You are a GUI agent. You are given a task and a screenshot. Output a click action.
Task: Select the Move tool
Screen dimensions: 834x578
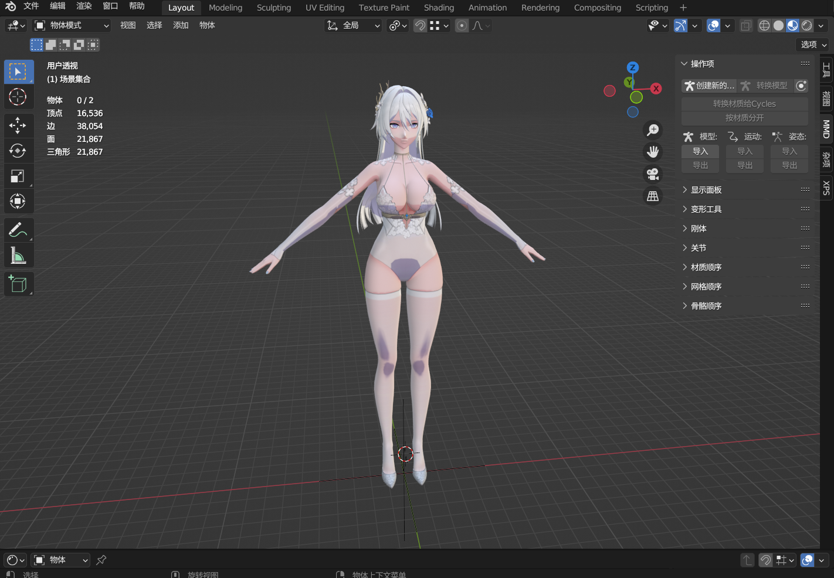click(x=18, y=125)
